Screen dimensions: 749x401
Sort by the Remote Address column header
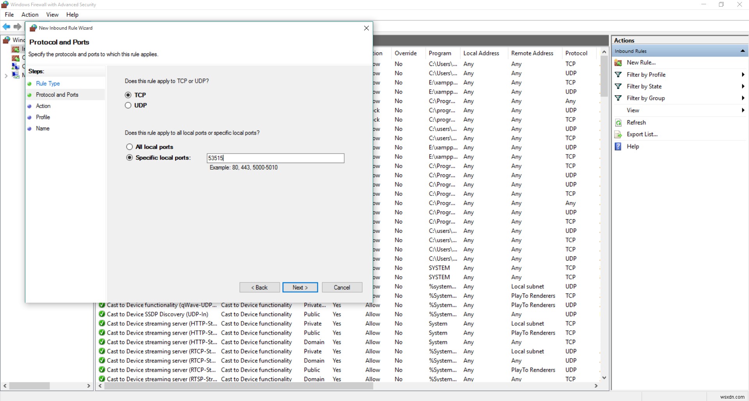point(532,53)
